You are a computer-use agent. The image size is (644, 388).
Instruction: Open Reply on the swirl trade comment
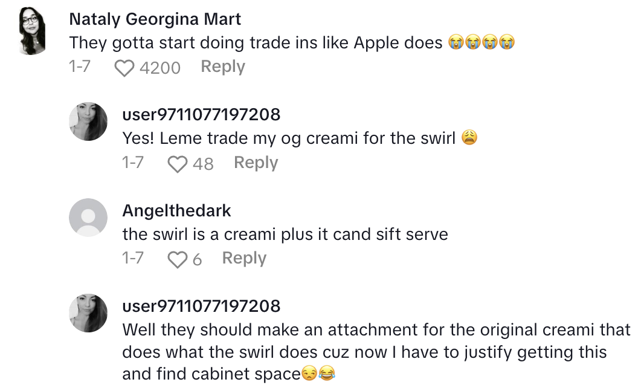[x=256, y=163]
